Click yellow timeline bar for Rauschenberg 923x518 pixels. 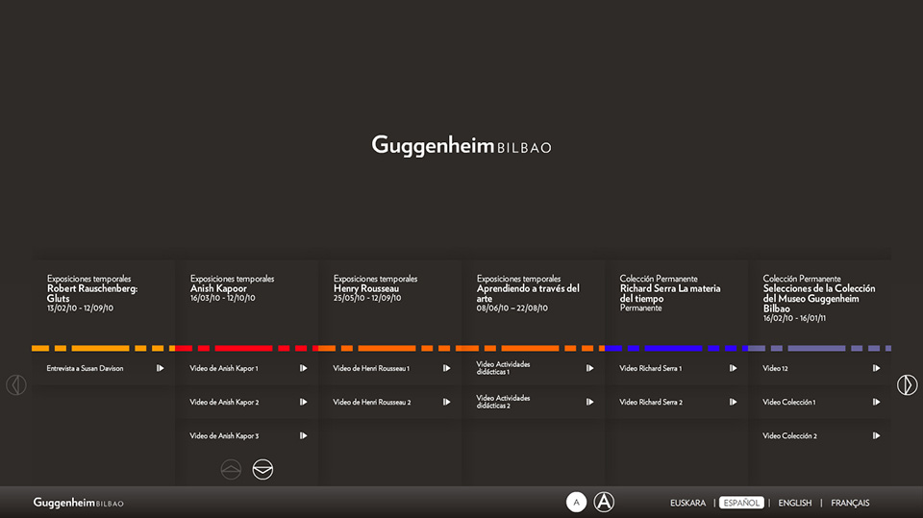[103, 349]
